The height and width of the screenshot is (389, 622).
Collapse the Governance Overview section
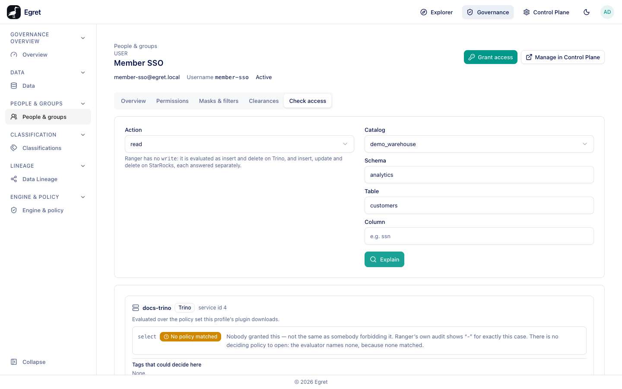(x=83, y=38)
